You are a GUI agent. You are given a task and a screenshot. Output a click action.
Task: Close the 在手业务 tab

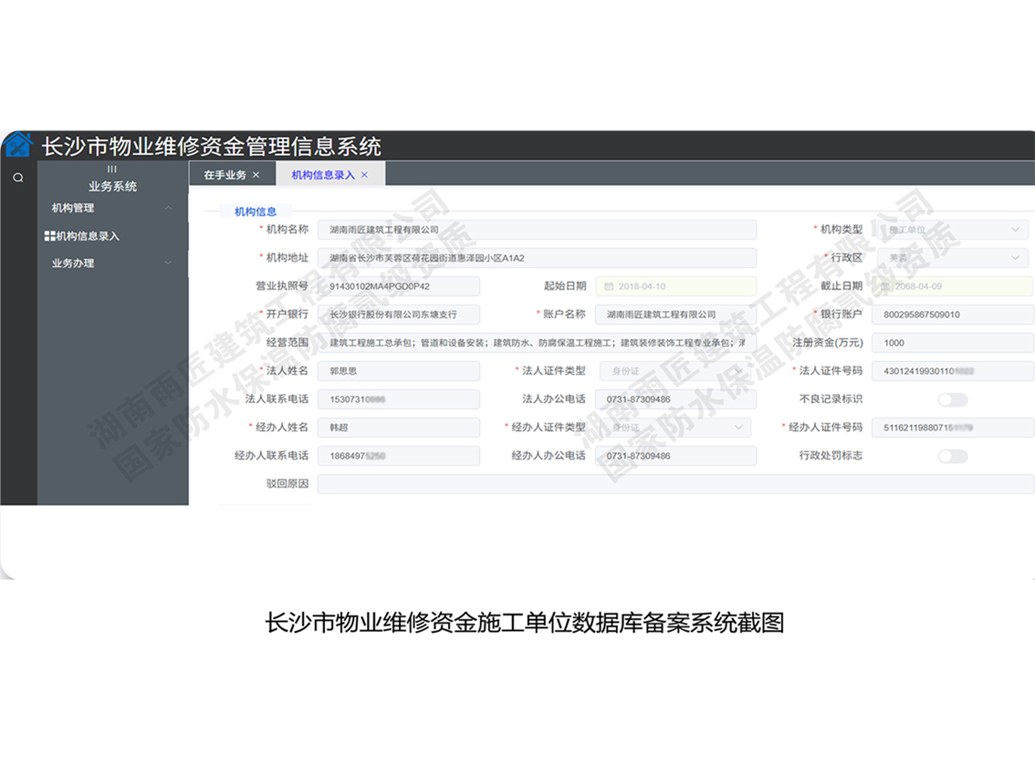click(256, 175)
